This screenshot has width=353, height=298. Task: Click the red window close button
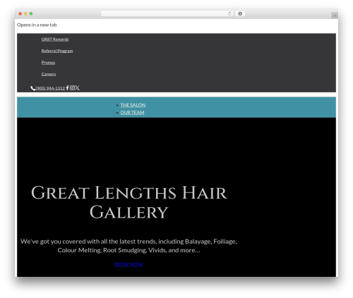pyautogui.click(x=20, y=13)
